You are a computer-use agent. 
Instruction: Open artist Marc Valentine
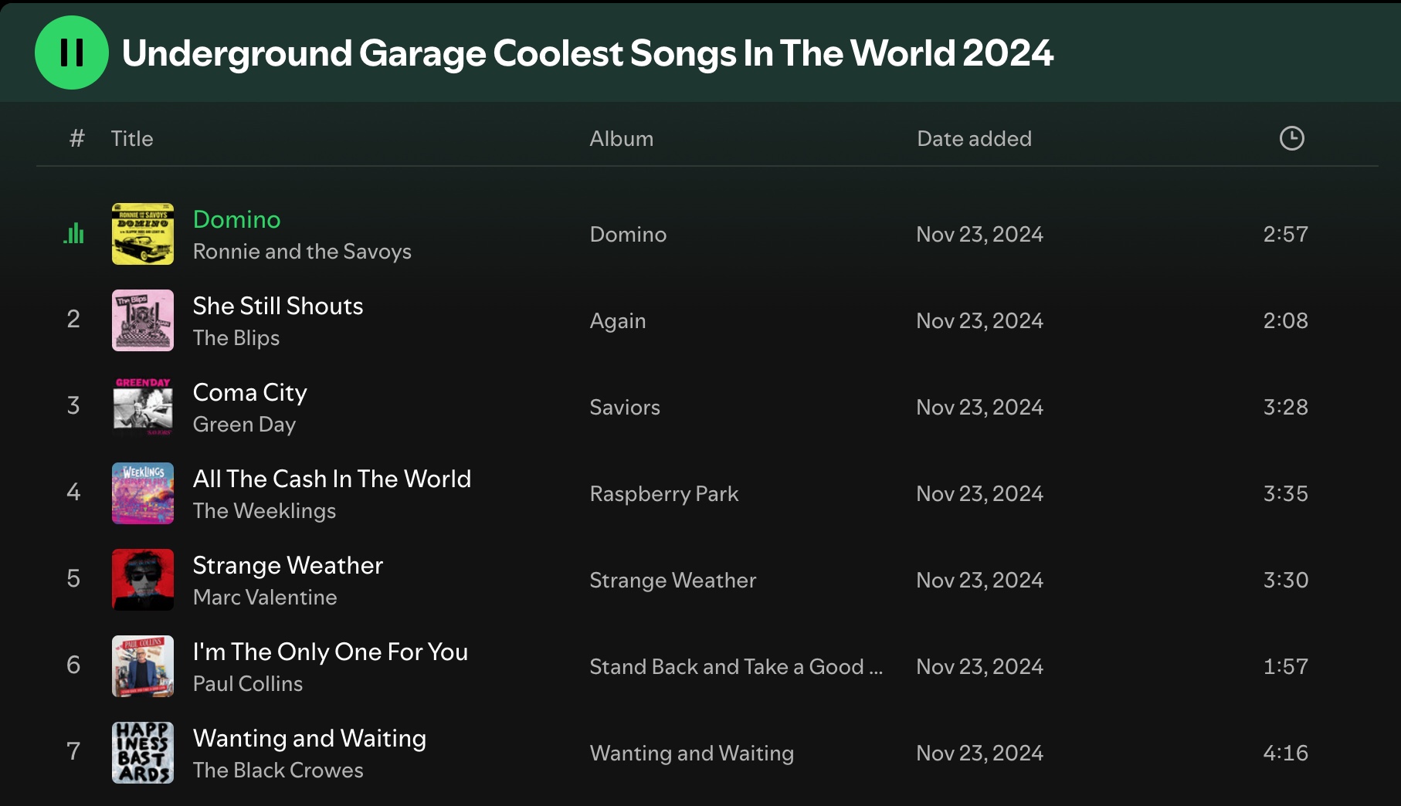pos(265,598)
